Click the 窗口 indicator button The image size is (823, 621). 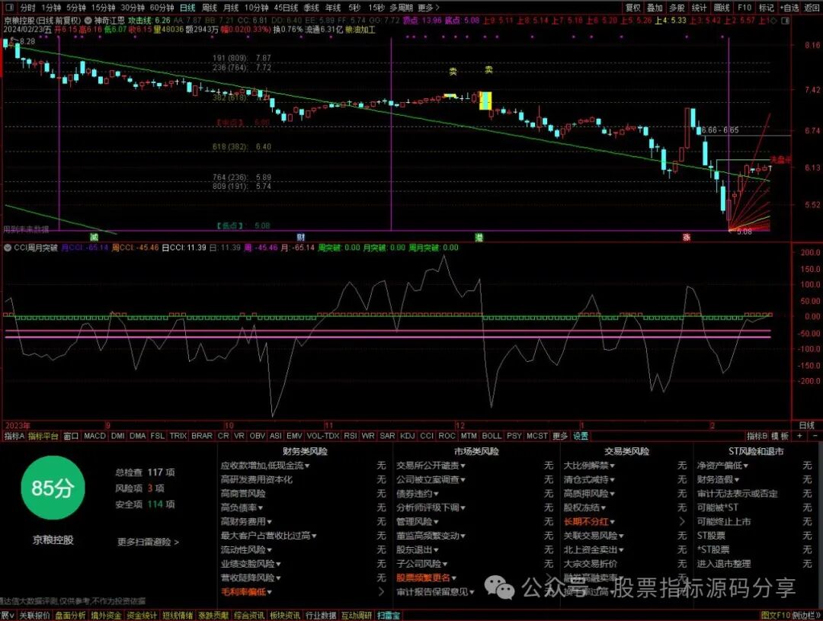[71, 436]
